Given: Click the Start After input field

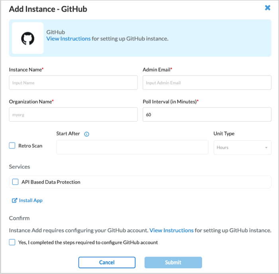Looking at the screenshot, I should coord(132,147).
